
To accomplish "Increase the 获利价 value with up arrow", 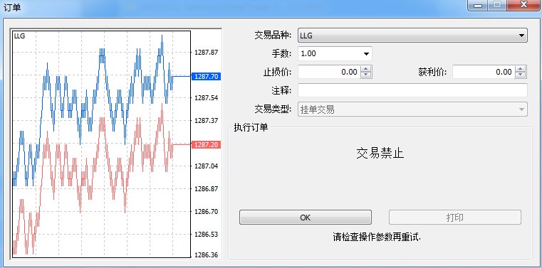I will pyautogui.click(x=521, y=69).
